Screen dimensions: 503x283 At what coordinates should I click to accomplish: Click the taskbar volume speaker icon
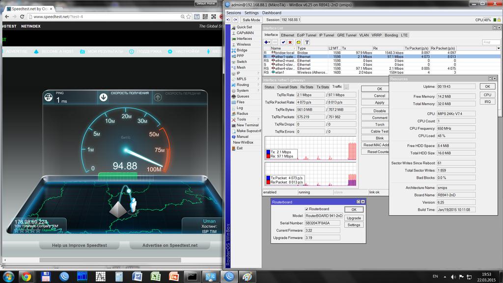click(x=453, y=277)
